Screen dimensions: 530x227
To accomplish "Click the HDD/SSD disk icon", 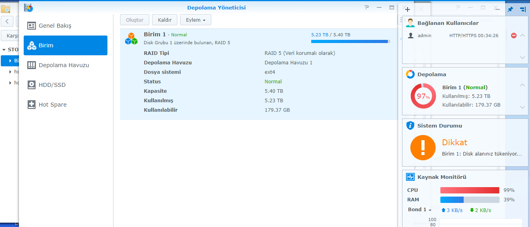I will pos(32,85).
